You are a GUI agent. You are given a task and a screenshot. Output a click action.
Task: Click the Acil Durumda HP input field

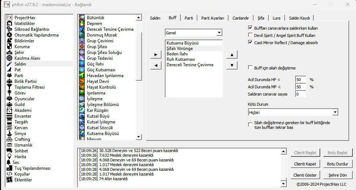(301, 80)
